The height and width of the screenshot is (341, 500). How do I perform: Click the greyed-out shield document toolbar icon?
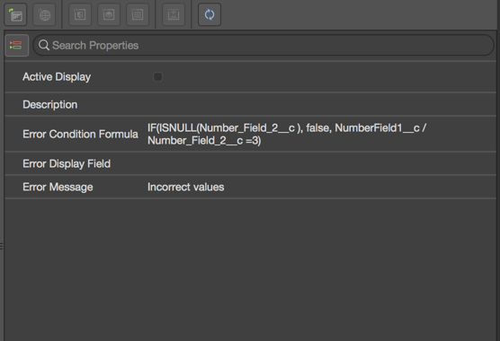tap(80, 14)
